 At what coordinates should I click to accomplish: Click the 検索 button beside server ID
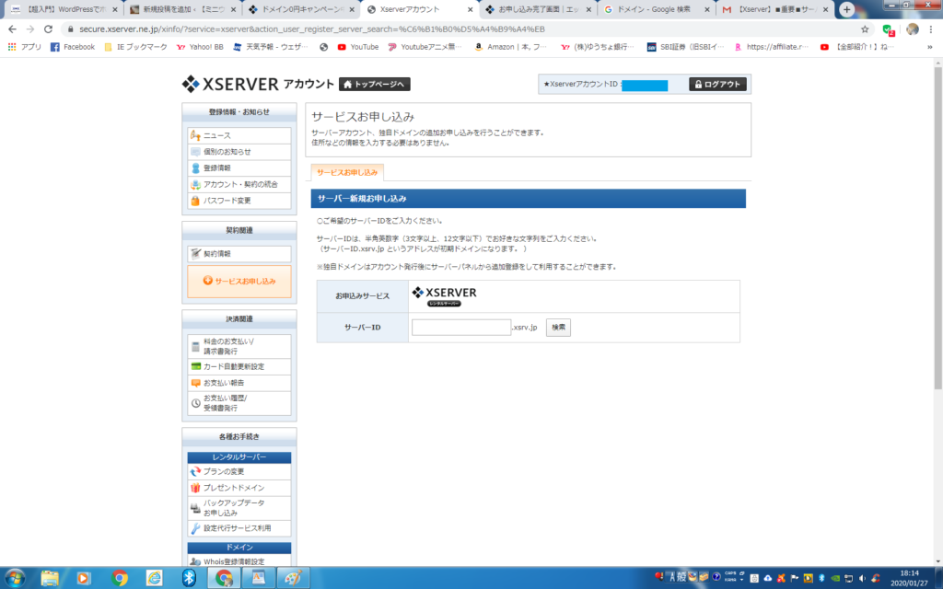coord(558,327)
